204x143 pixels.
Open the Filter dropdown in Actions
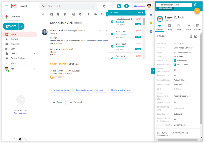[140, 13]
